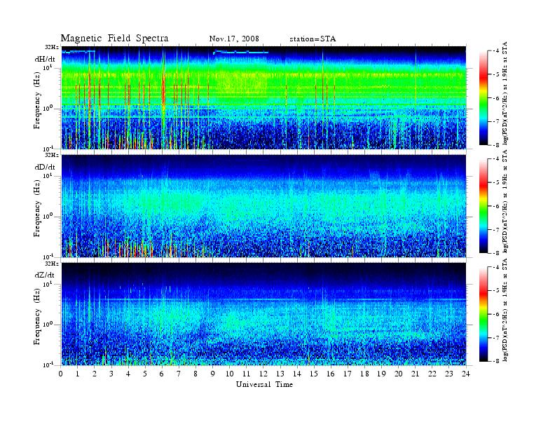Click hour "17" on the time axis
Screen dimensions: 555x429
[348, 374]
